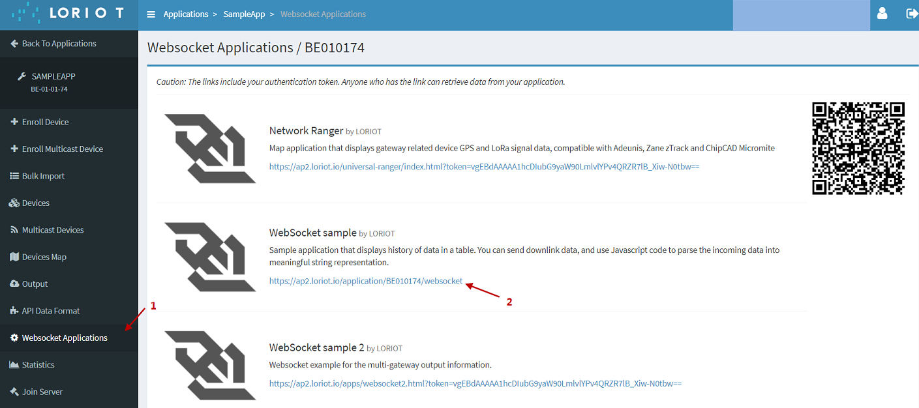This screenshot has width=919, height=408.
Task: Click the plus icon for Enroll Device
Action: 14,122
